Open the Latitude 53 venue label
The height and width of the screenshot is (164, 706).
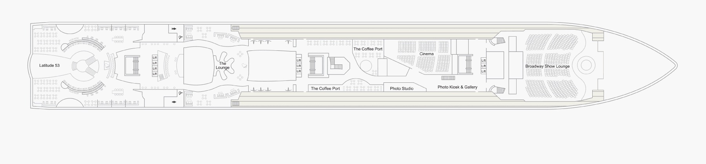49,65
